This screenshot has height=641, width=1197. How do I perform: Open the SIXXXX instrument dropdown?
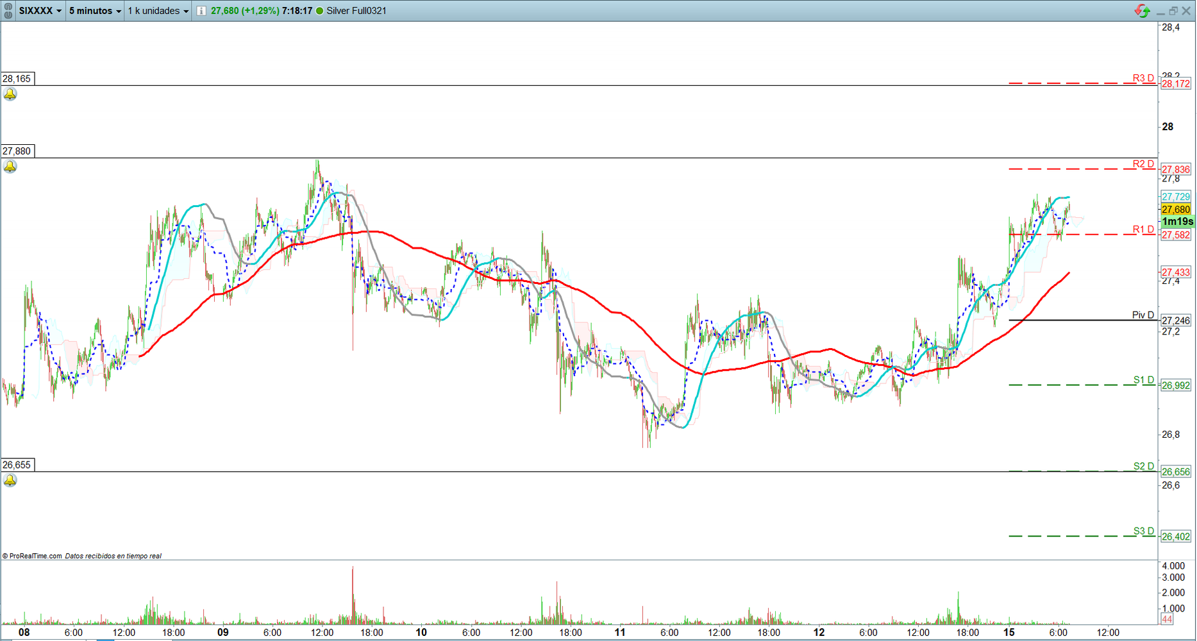[x=40, y=11]
